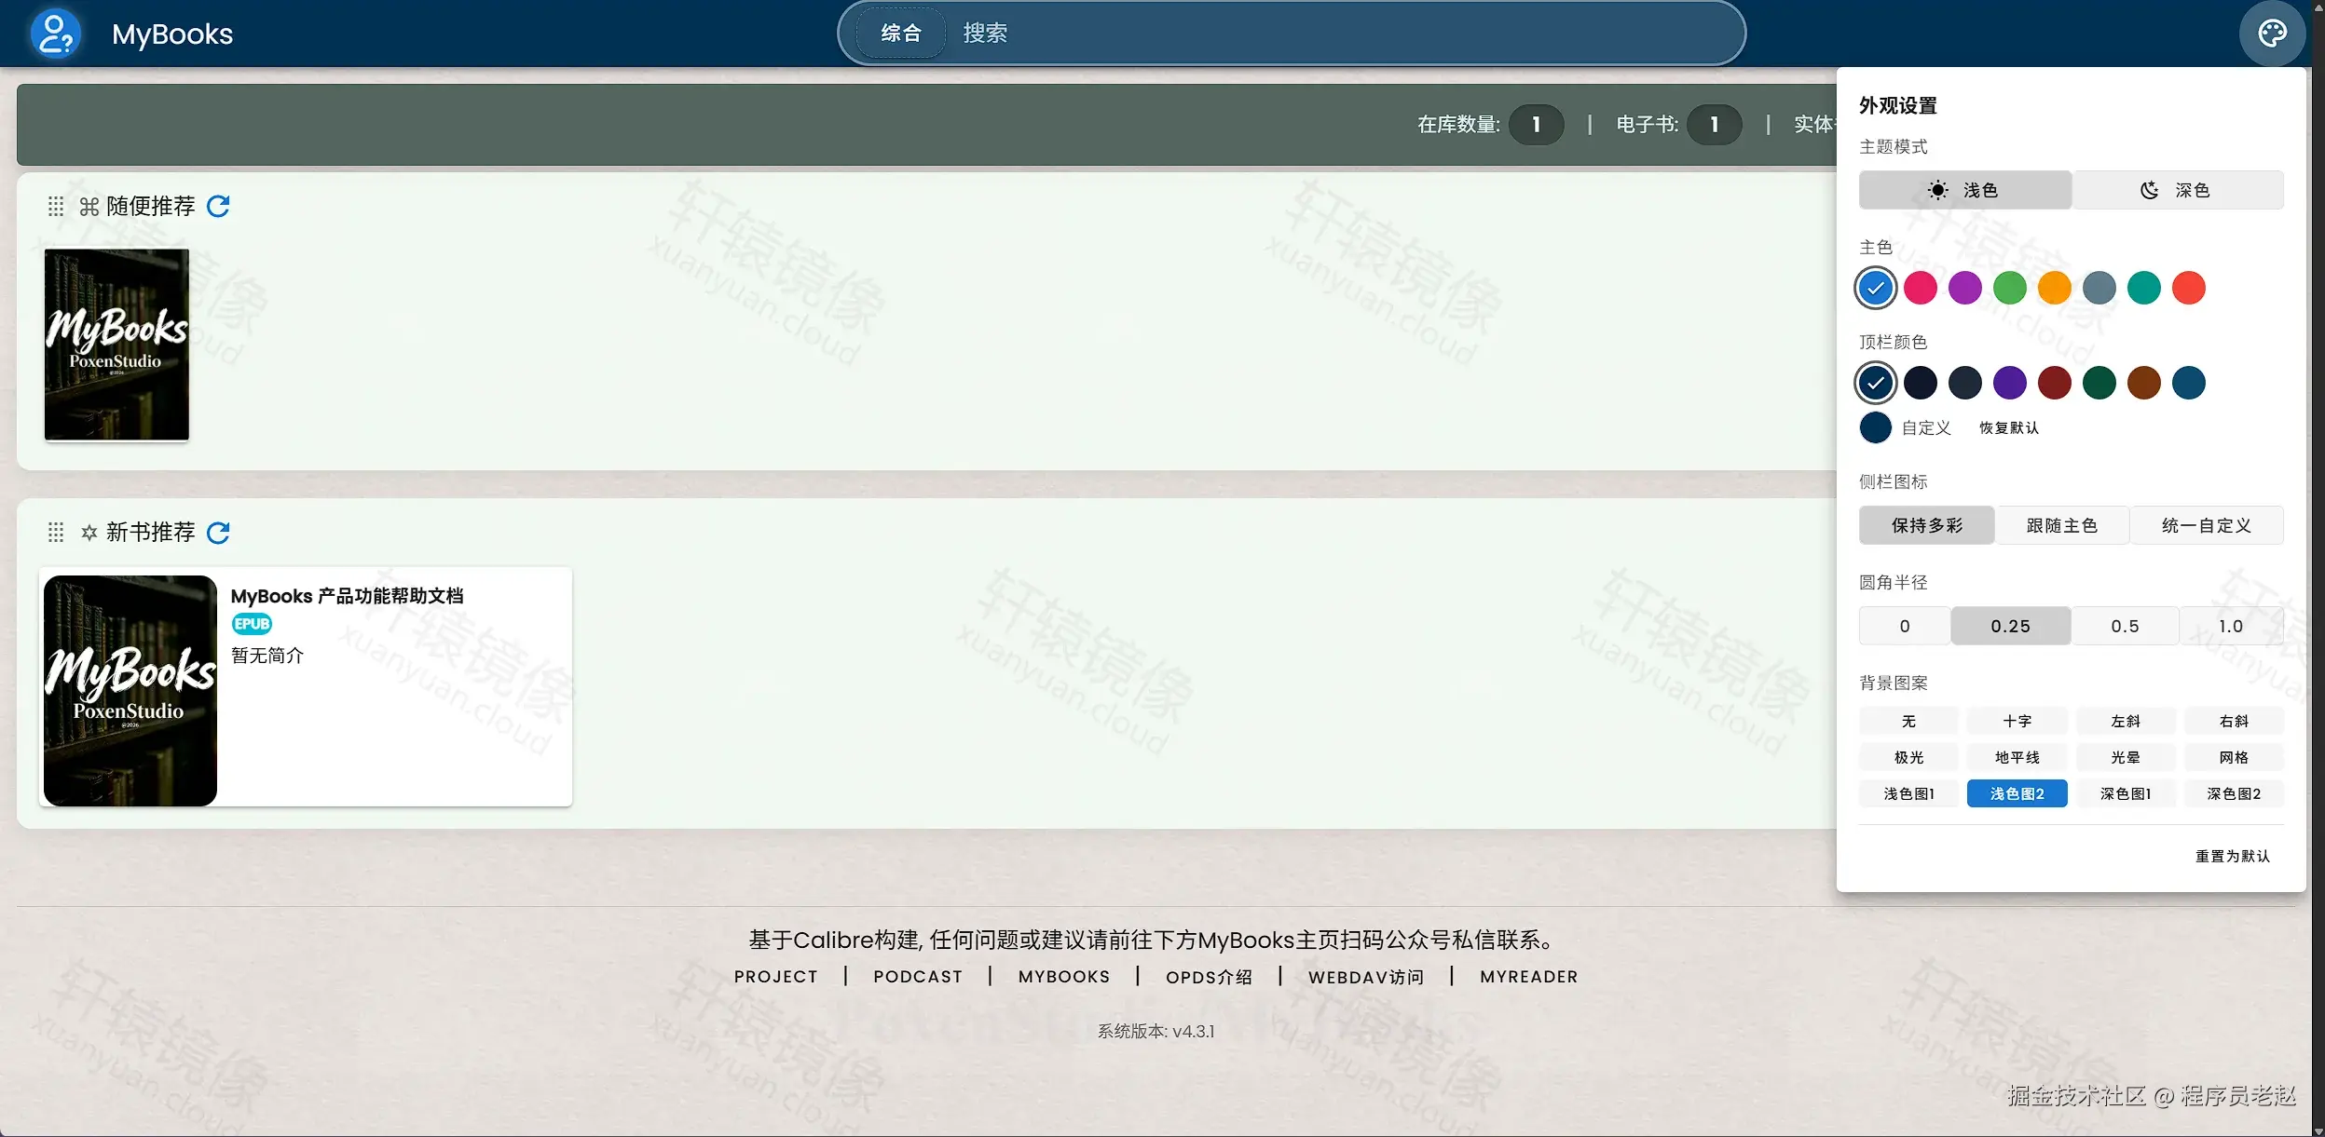Set corner radius to 0.5
The image size is (2325, 1137).
(x=2125, y=626)
